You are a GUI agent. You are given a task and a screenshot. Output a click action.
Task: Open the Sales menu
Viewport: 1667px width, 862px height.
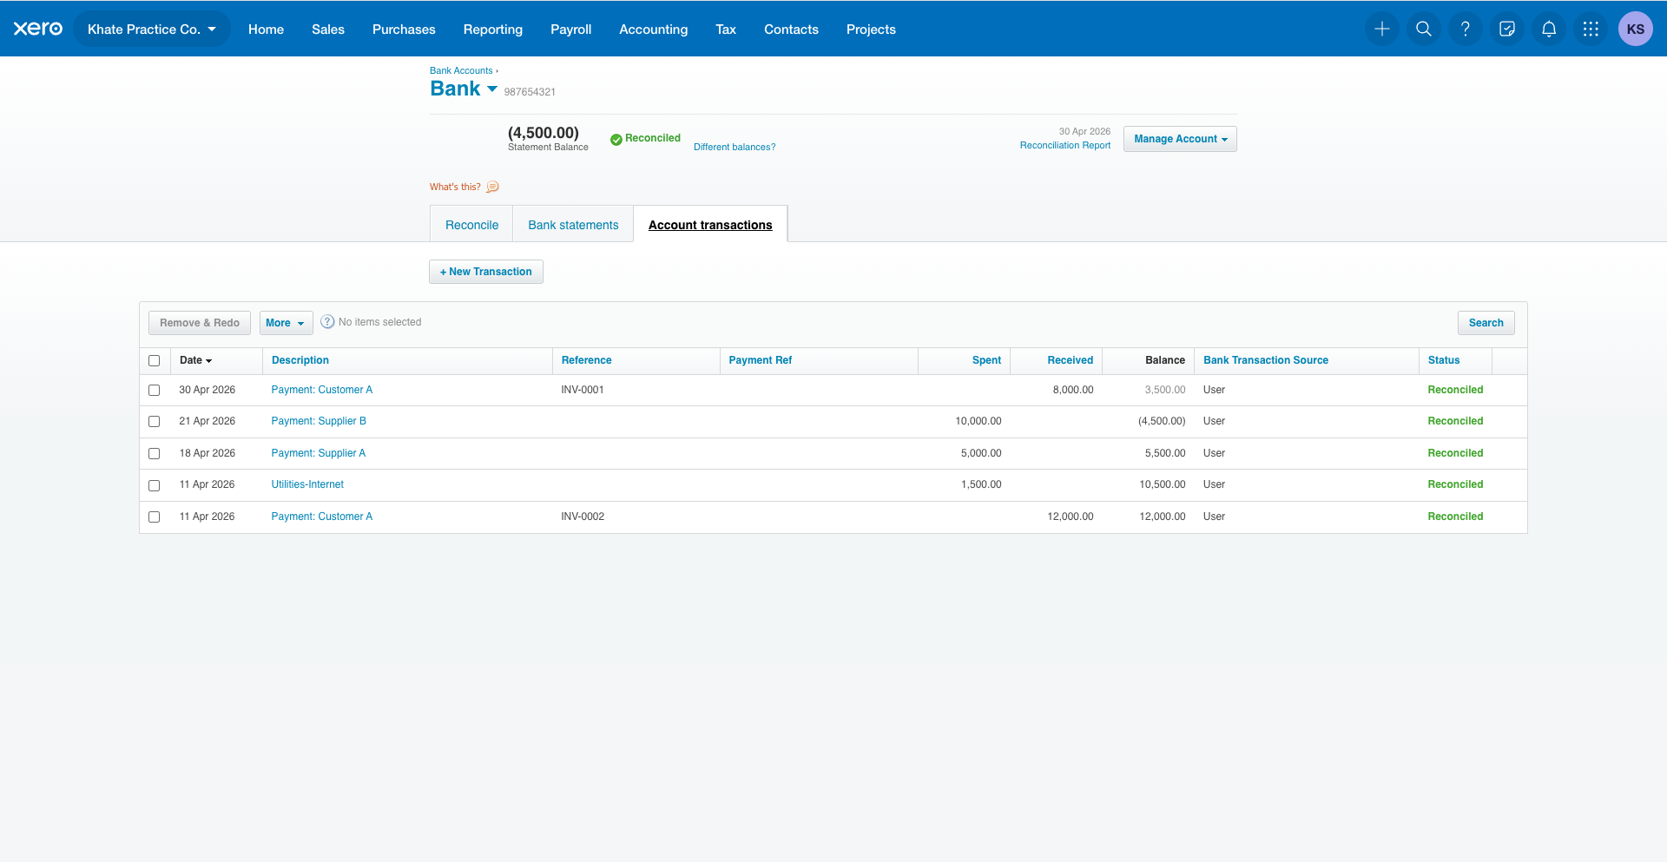(328, 29)
